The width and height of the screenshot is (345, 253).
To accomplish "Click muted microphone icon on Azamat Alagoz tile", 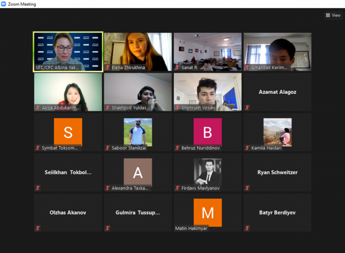I will [247, 107].
